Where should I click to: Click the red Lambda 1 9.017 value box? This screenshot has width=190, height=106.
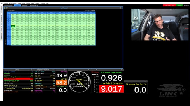(112, 89)
